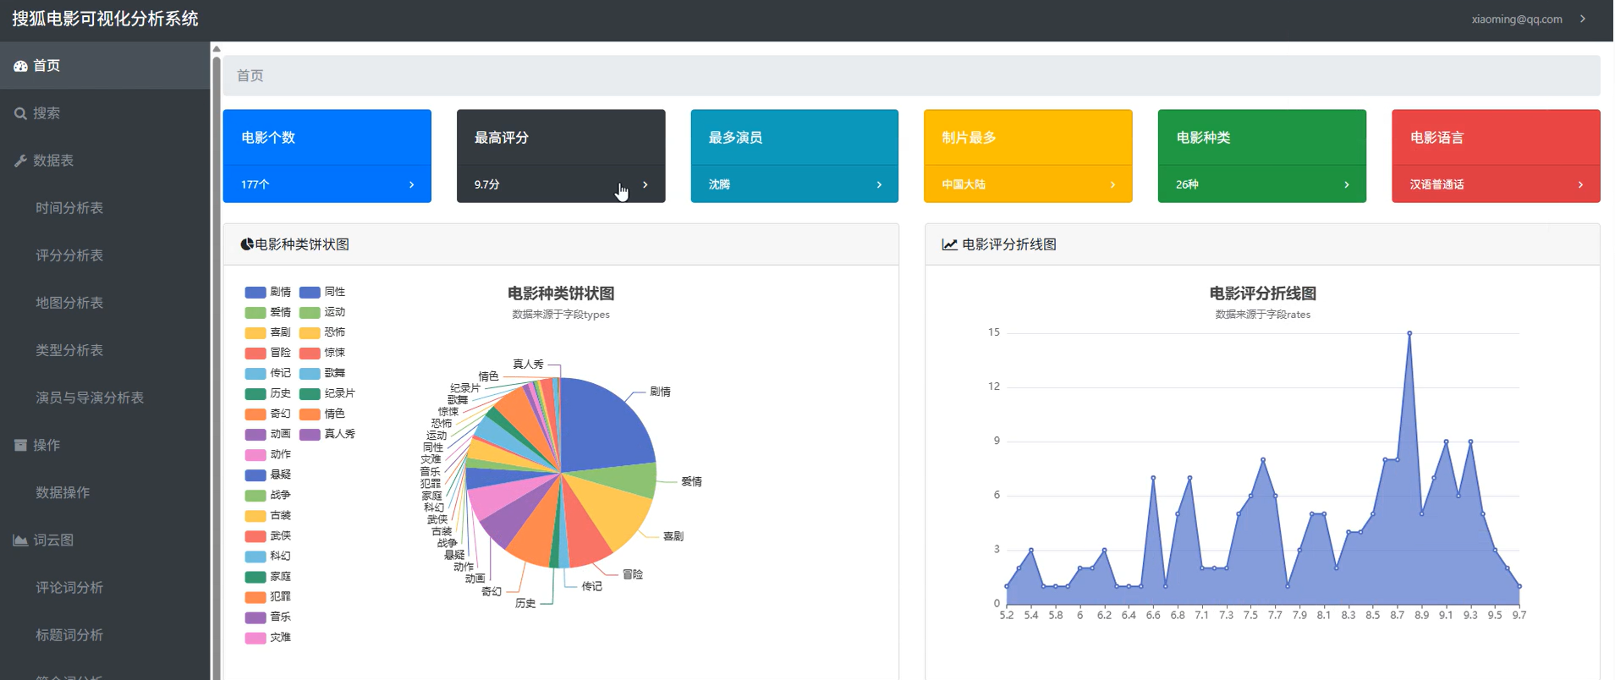
Task: Click the chevron arrow on the 电影语言 card
Action: (1580, 184)
